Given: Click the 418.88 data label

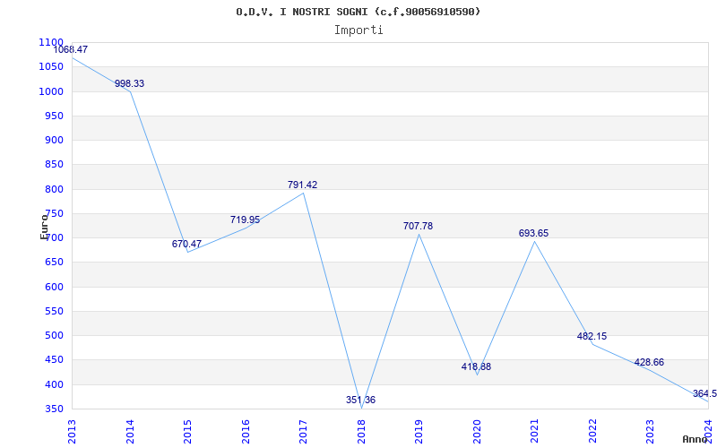Looking at the screenshot, I should pos(476,366).
